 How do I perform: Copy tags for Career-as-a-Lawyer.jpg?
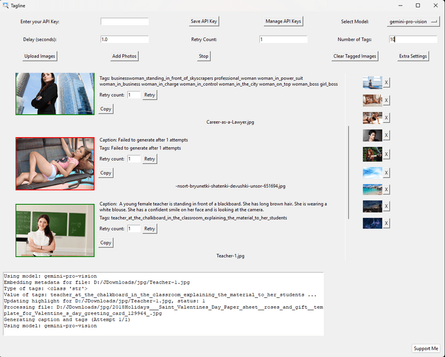click(x=106, y=109)
